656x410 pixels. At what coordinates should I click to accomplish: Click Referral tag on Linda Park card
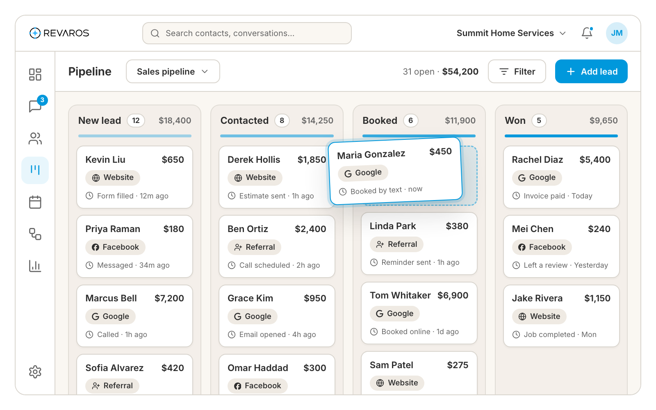coord(396,244)
